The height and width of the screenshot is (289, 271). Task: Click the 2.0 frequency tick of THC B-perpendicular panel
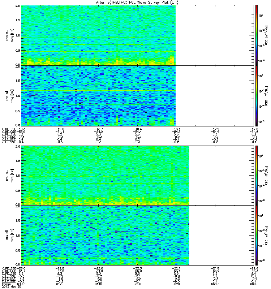18,147
